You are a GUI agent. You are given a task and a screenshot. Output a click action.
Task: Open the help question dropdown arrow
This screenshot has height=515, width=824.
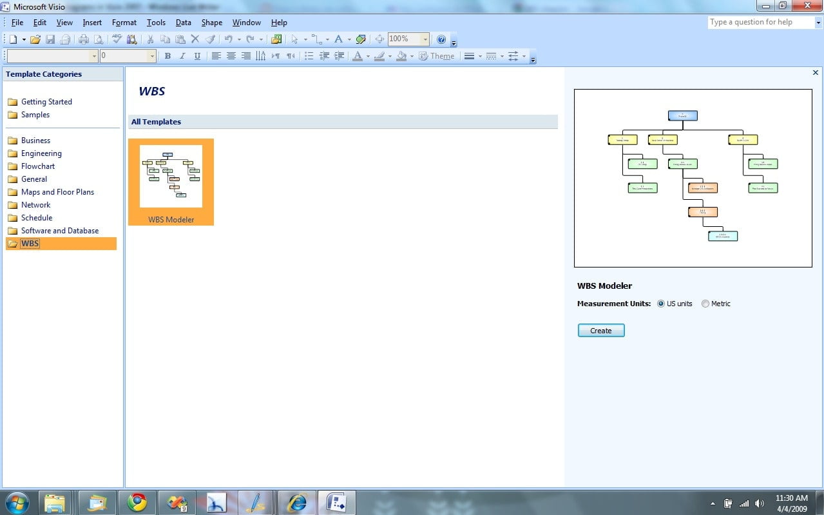coord(819,22)
